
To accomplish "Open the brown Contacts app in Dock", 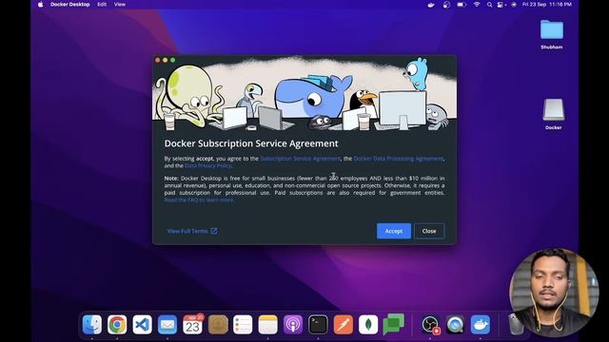I will pyautogui.click(x=218, y=324).
